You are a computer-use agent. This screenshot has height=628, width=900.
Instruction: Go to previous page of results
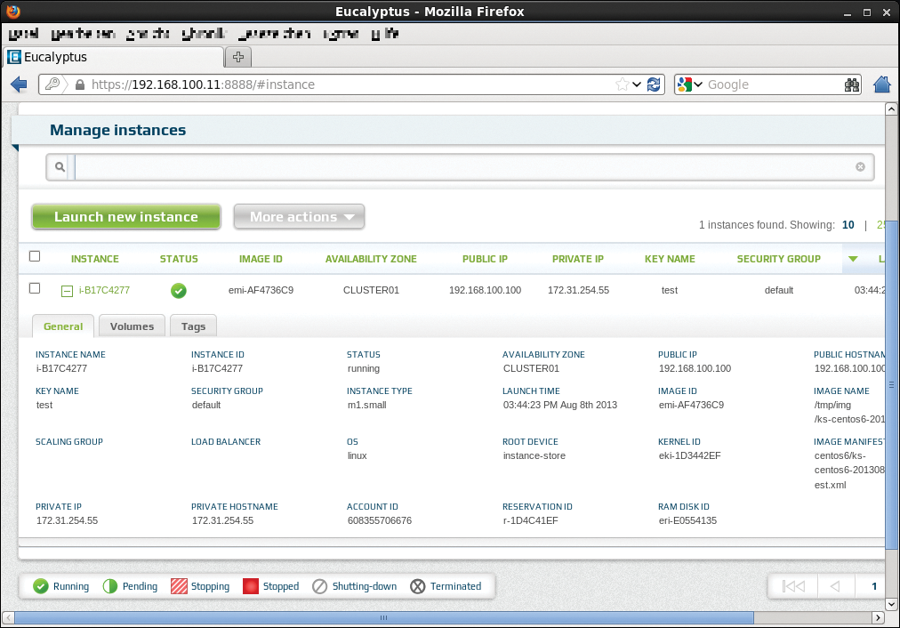pyautogui.click(x=836, y=586)
